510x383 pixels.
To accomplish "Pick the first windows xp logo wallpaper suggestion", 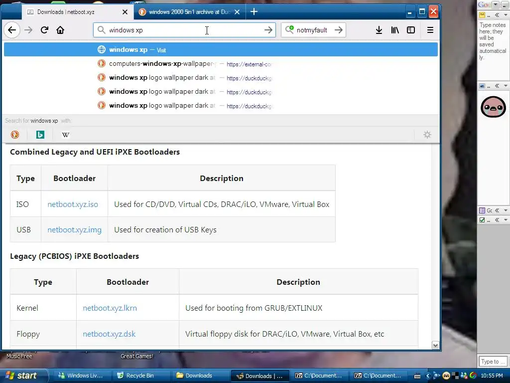I will click(x=221, y=78).
